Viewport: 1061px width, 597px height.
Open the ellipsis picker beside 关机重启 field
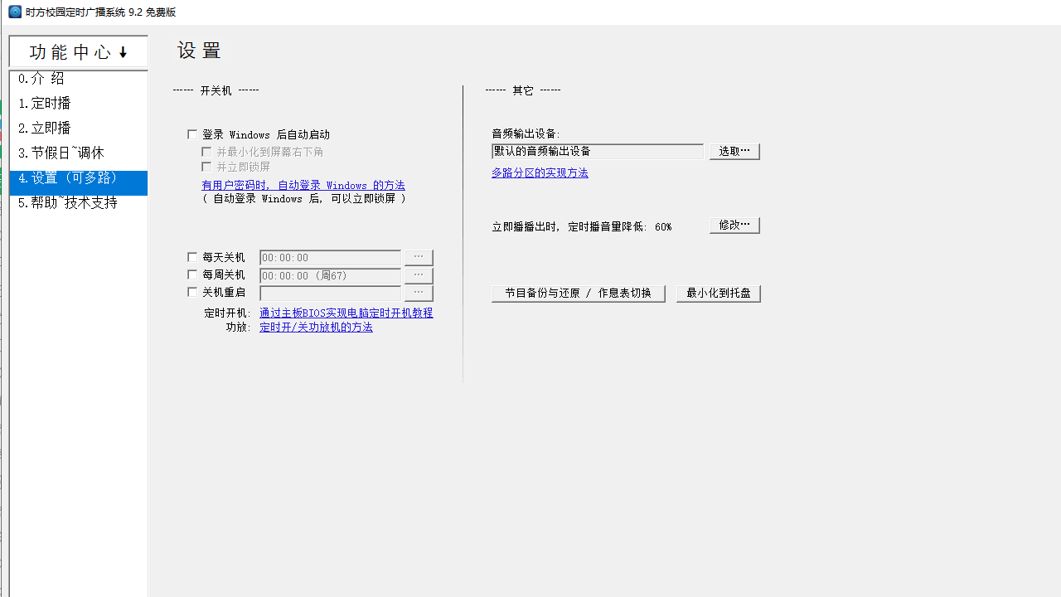418,292
